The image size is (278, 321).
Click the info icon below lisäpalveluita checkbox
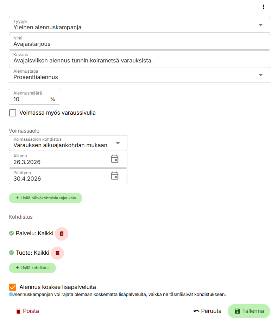click(x=11, y=294)
